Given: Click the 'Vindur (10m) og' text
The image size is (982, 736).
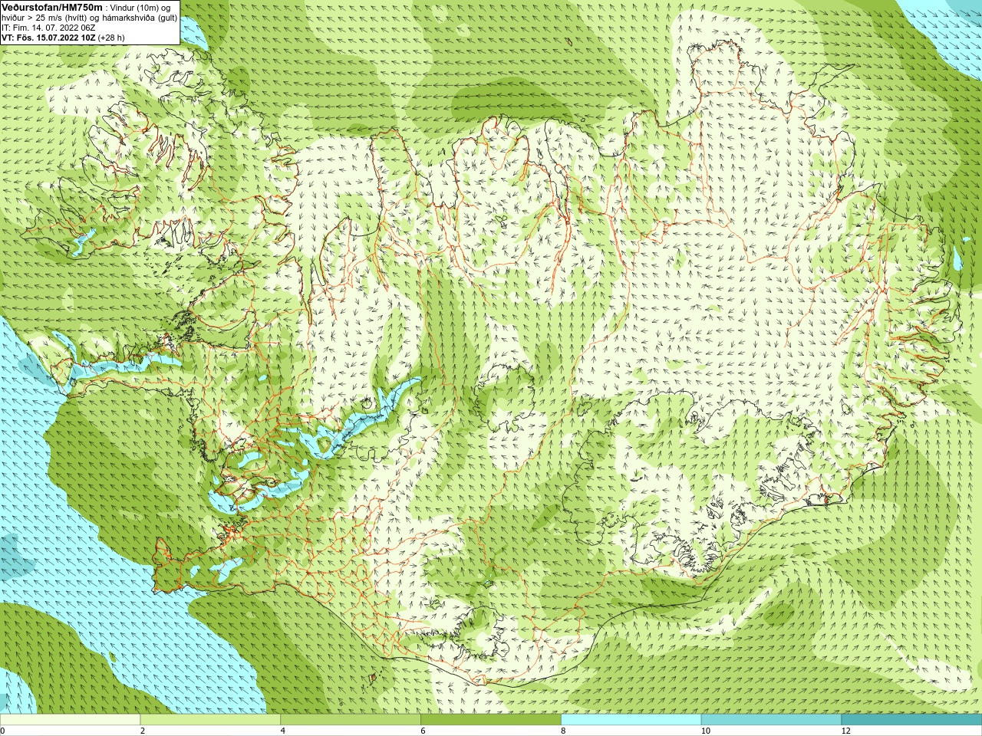Looking at the screenshot, I should 141,8.
